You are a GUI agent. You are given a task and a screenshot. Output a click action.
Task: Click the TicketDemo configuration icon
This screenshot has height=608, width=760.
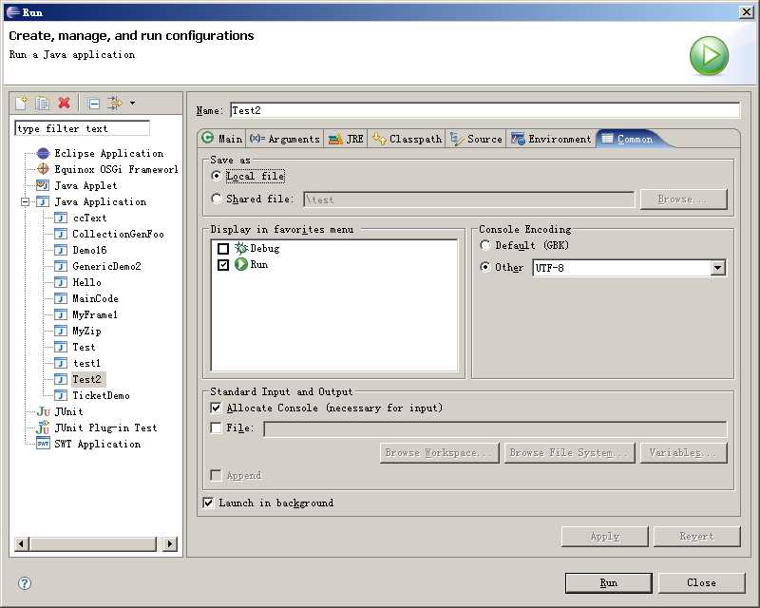[61, 395]
